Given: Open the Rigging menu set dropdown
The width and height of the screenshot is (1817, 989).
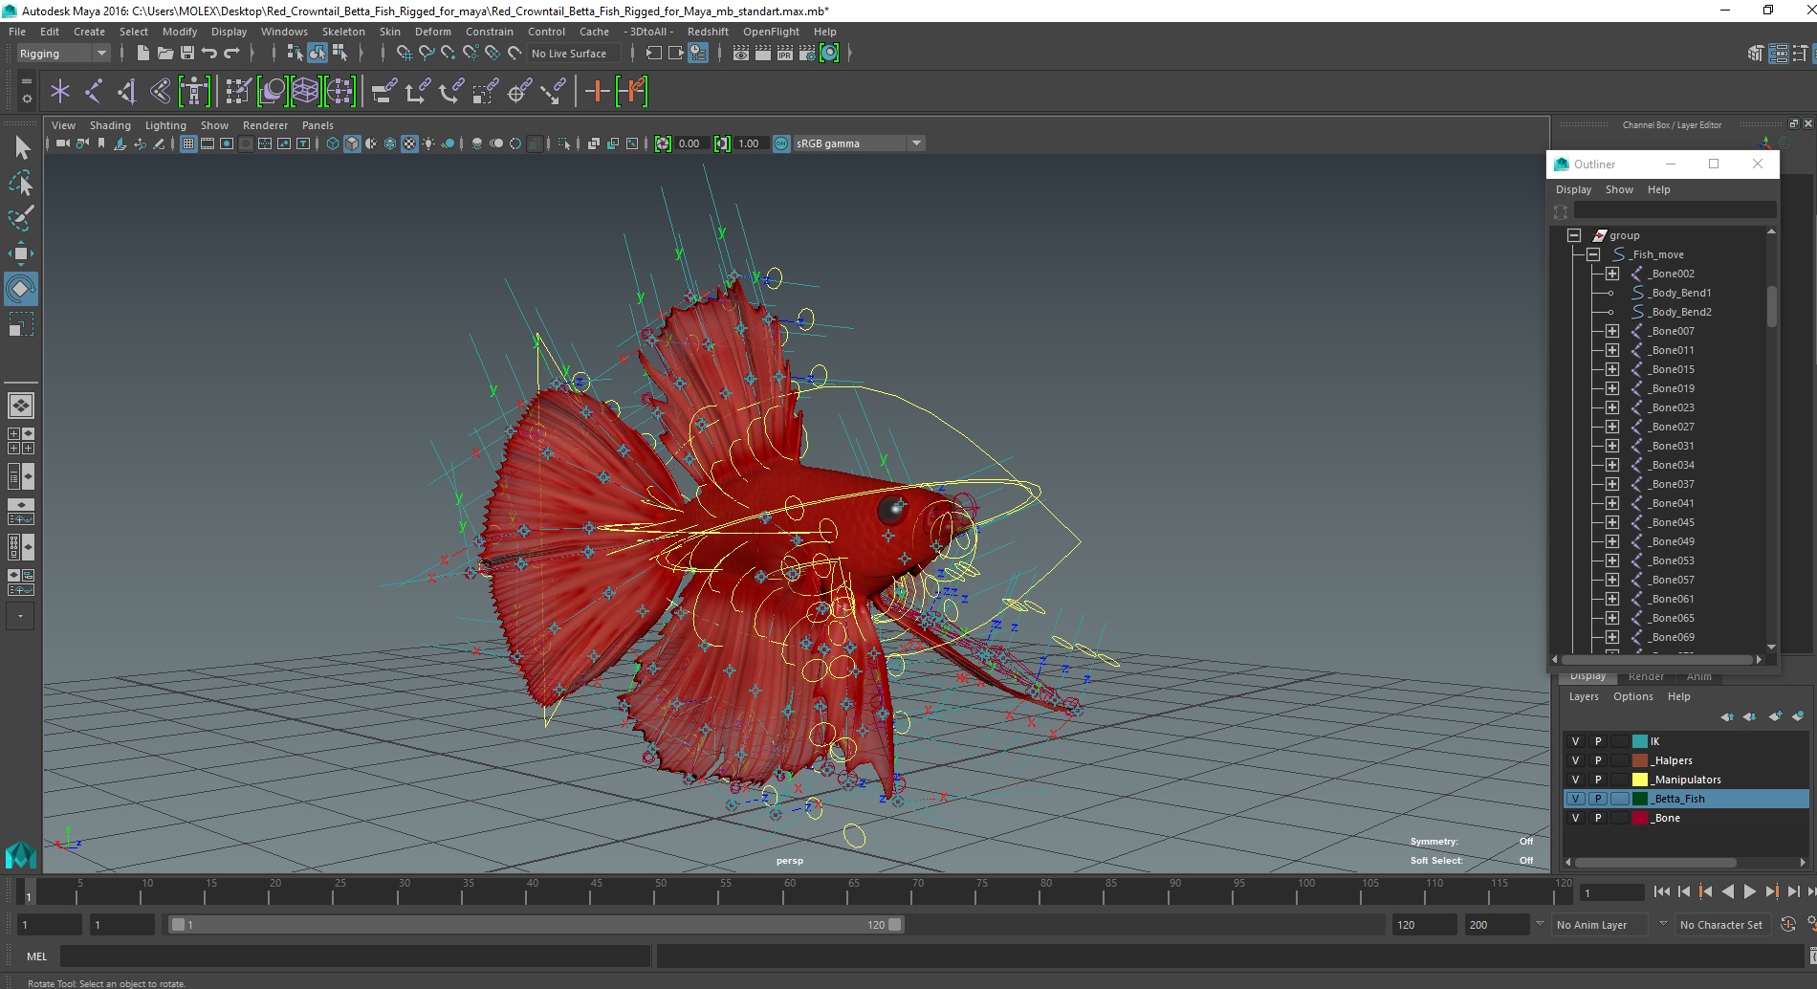Looking at the screenshot, I should pyautogui.click(x=63, y=54).
